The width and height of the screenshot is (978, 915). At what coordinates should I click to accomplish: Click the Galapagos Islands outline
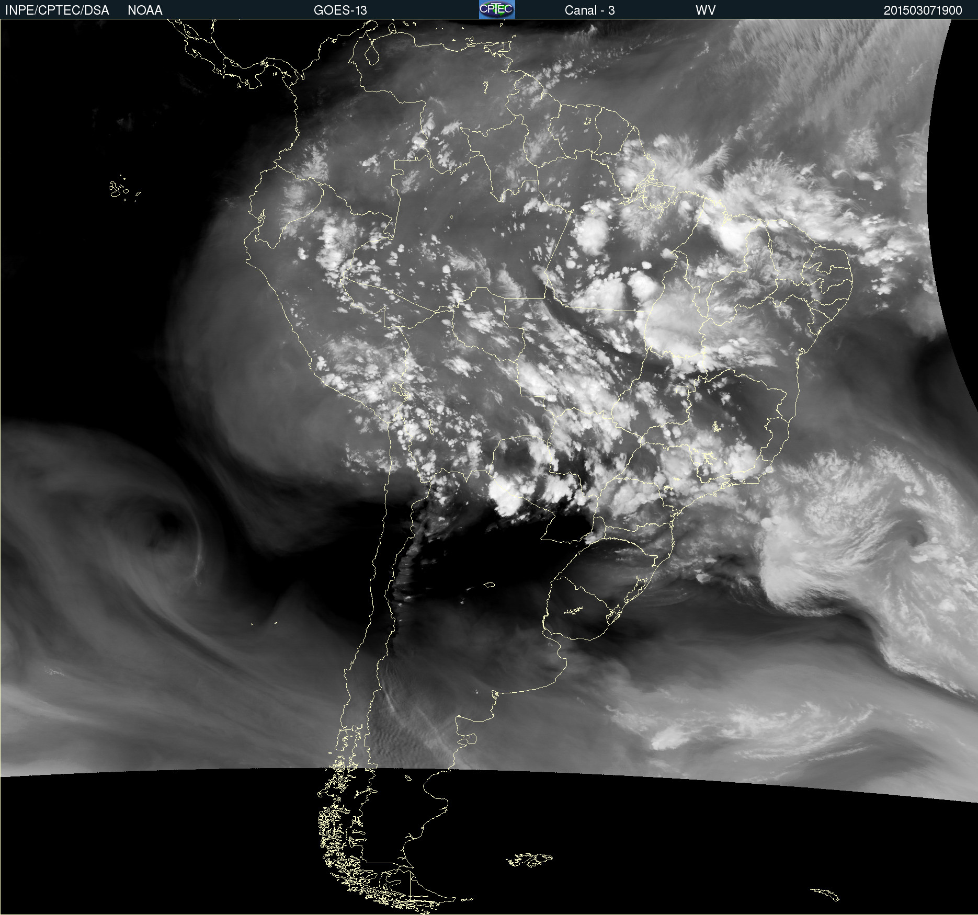point(118,189)
